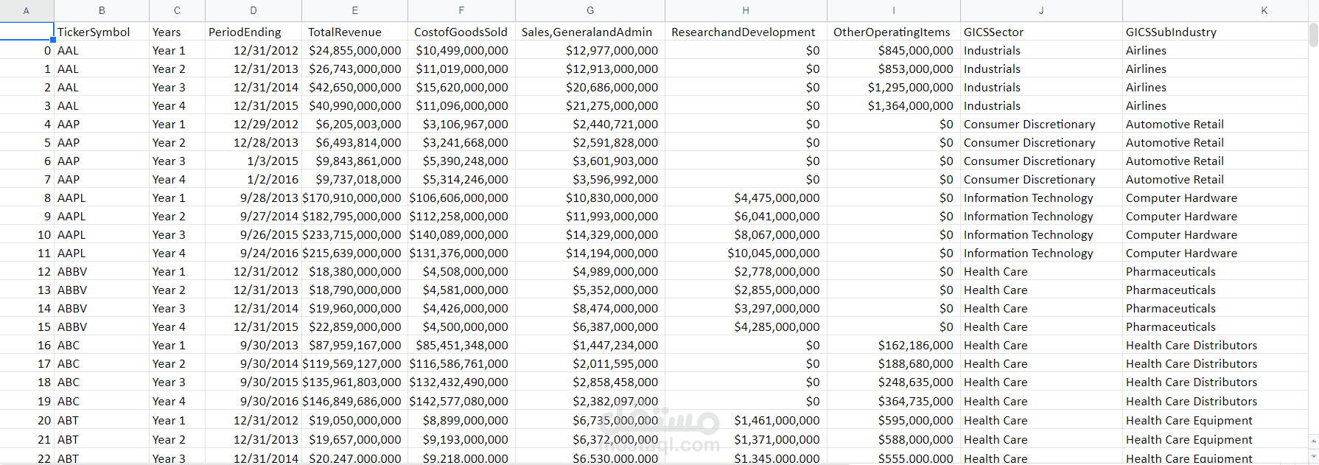The width and height of the screenshot is (1319, 465).
Task: Click the $1,364,000,000 other operating cell
Action: [x=894, y=105]
